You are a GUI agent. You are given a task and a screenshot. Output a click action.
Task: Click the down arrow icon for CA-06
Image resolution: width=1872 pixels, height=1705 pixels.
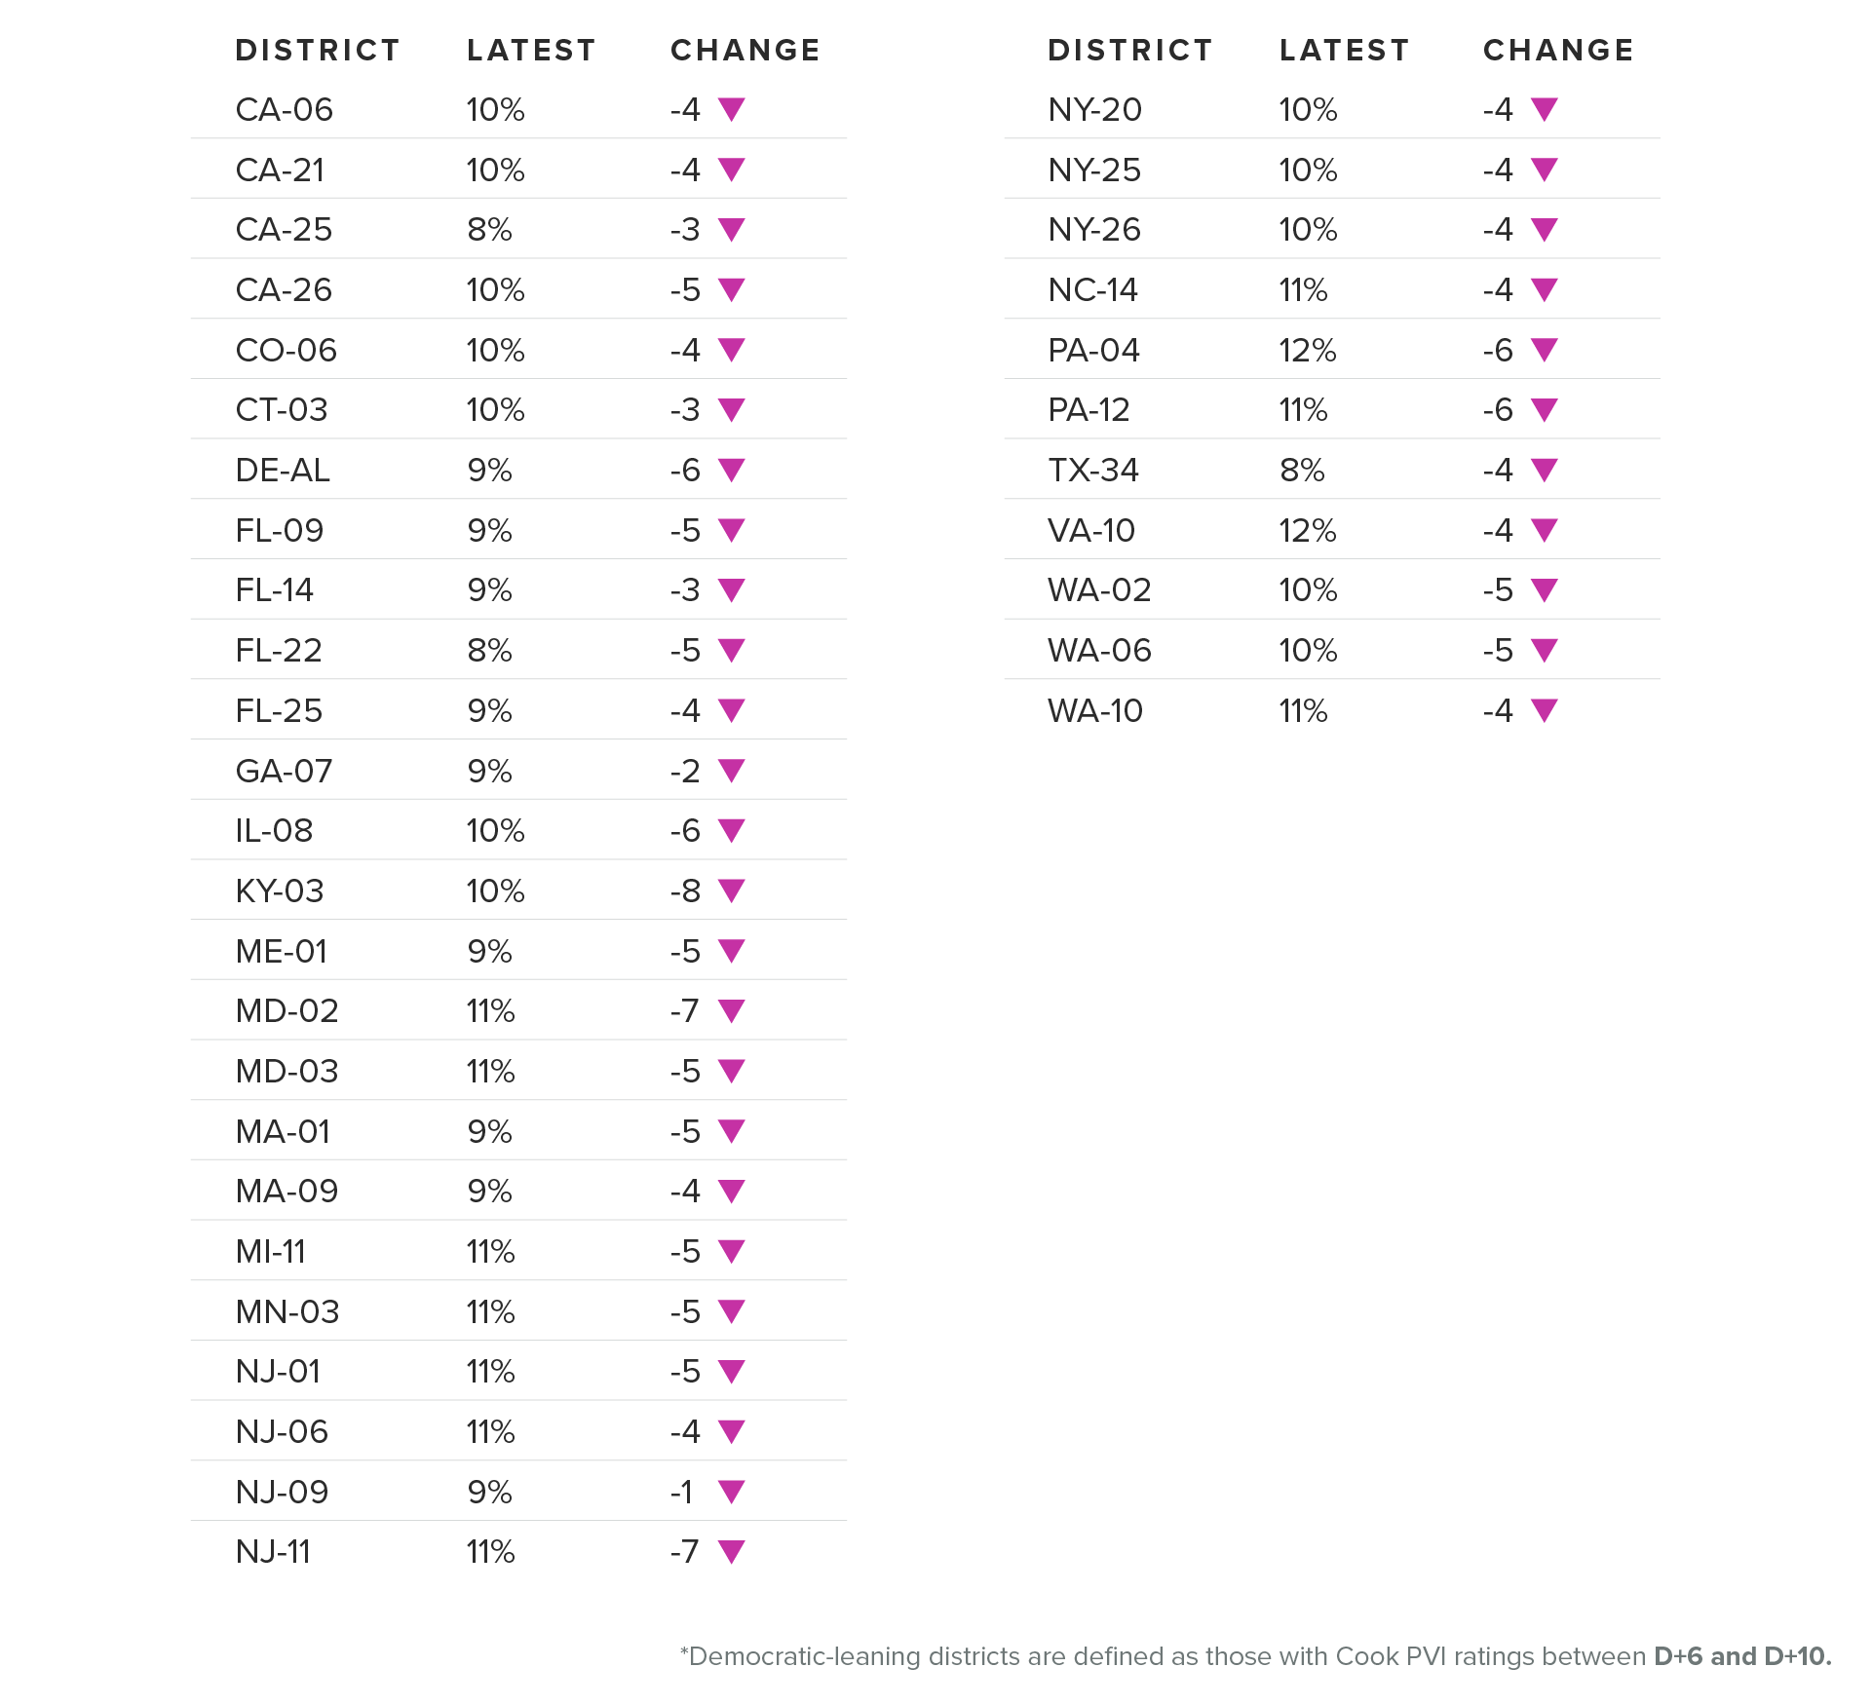(731, 109)
